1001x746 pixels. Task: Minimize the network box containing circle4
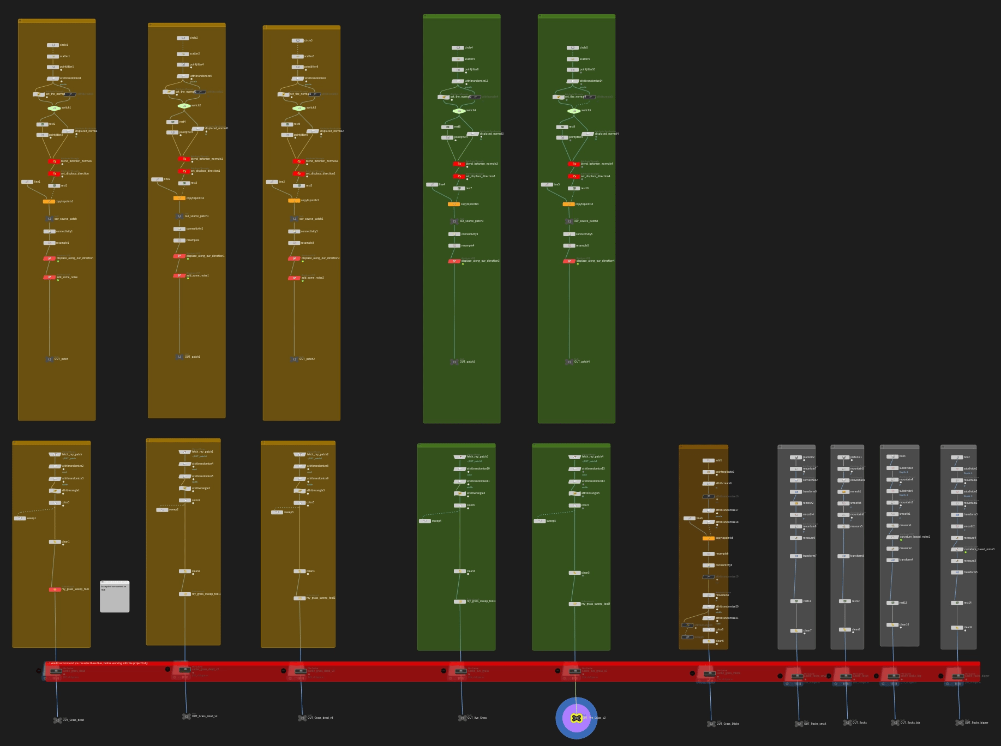click(x=425, y=16)
